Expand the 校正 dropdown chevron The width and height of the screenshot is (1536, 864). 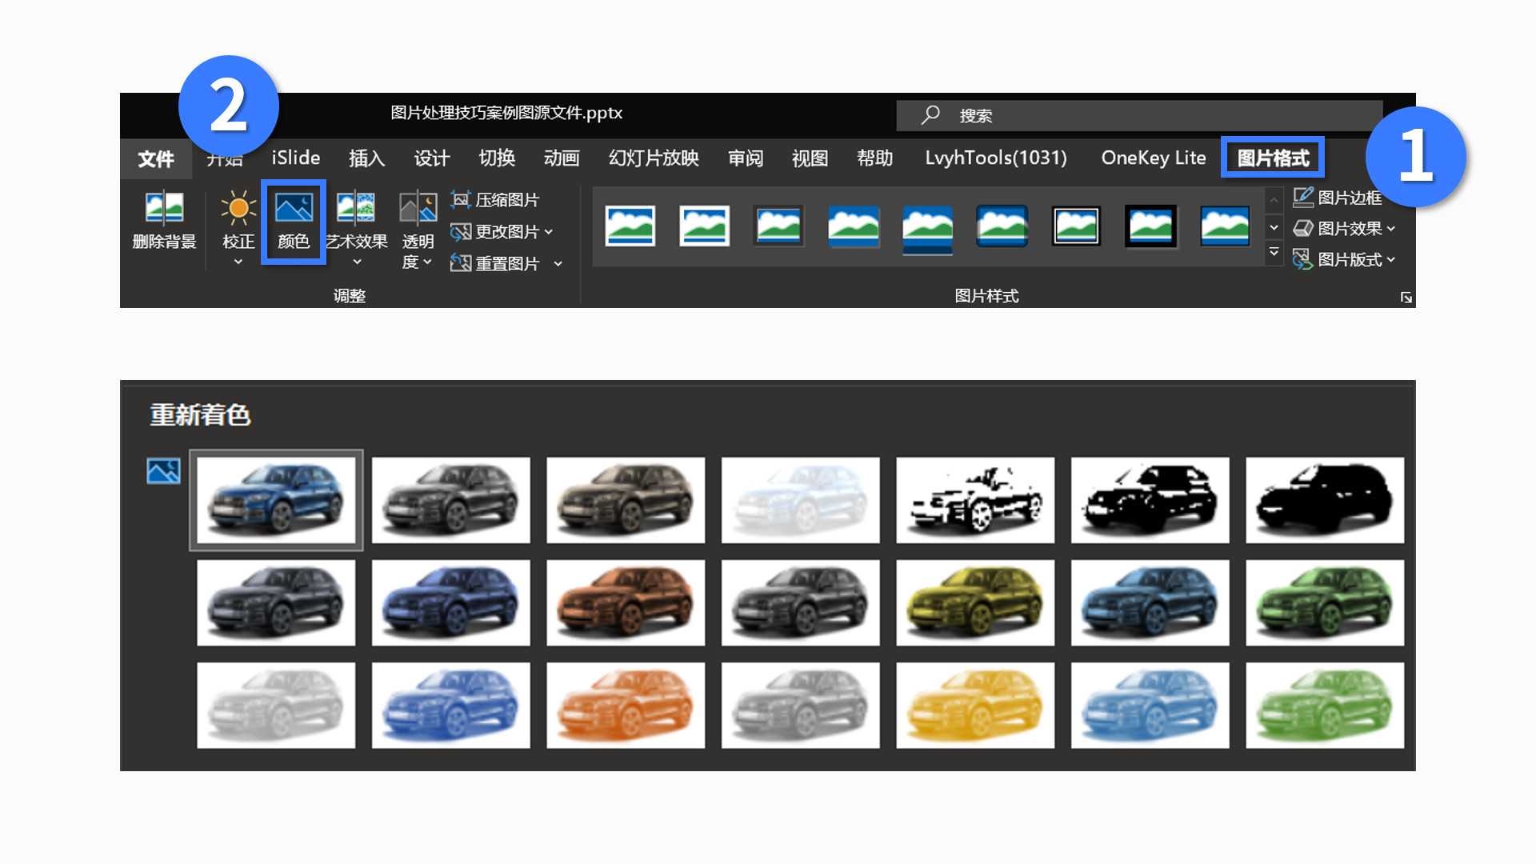click(x=238, y=262)
